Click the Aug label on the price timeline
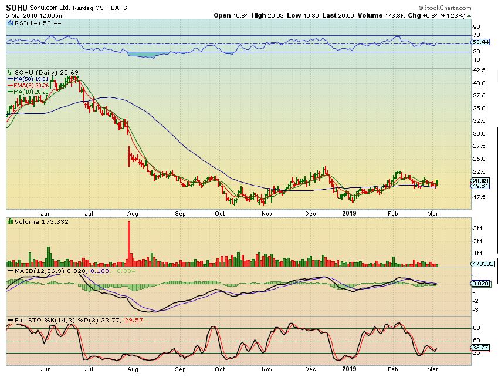The image size is (498, 377). (x=133, y=214)
